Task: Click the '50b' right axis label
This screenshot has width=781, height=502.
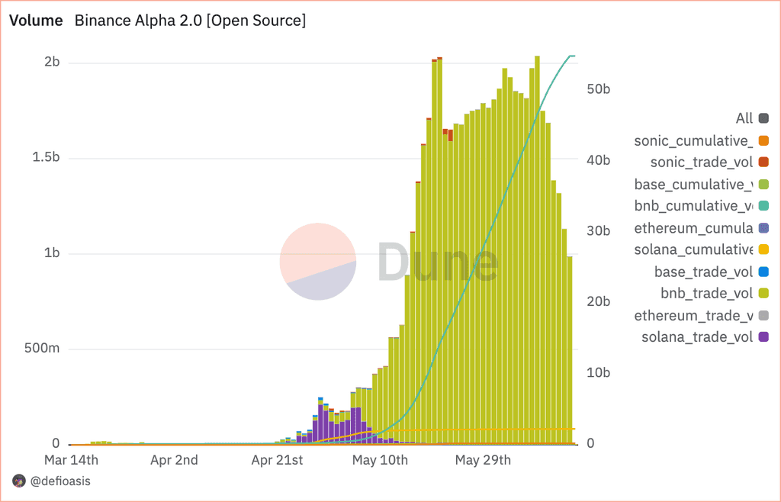Action: tap(598, 89)
